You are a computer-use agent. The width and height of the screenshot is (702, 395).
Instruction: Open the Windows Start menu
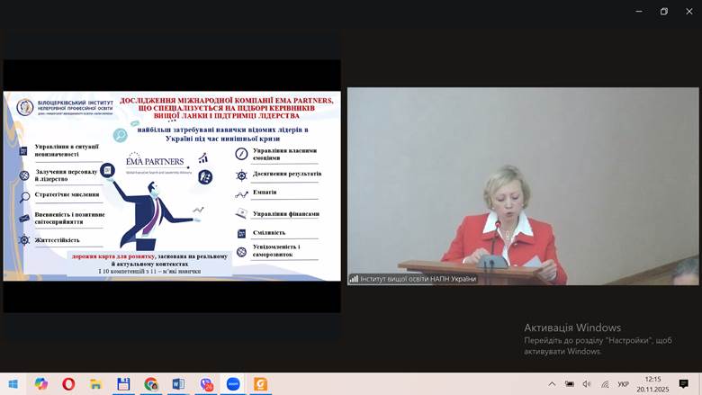point(13,384)
